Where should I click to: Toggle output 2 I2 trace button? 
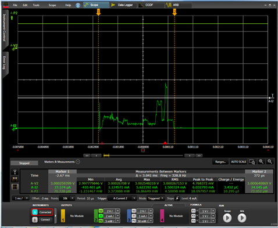tap(101, 216)
